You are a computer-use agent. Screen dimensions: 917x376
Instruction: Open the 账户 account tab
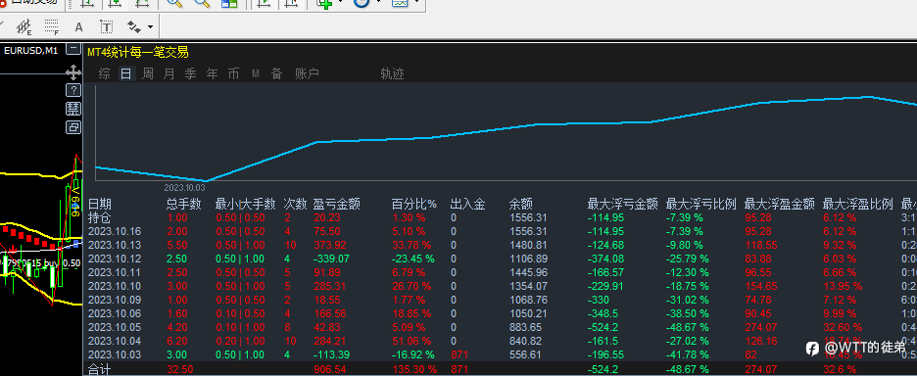coord(307,73)
